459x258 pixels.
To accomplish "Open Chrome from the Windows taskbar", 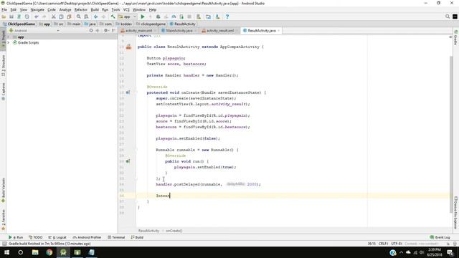I will (49, 252).
